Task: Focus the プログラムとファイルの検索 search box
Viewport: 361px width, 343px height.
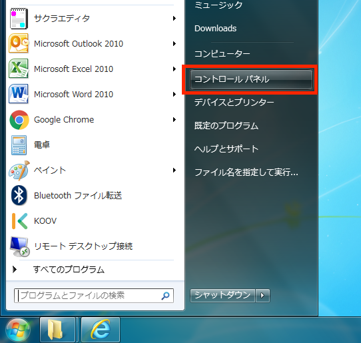Action: [94, 296]
